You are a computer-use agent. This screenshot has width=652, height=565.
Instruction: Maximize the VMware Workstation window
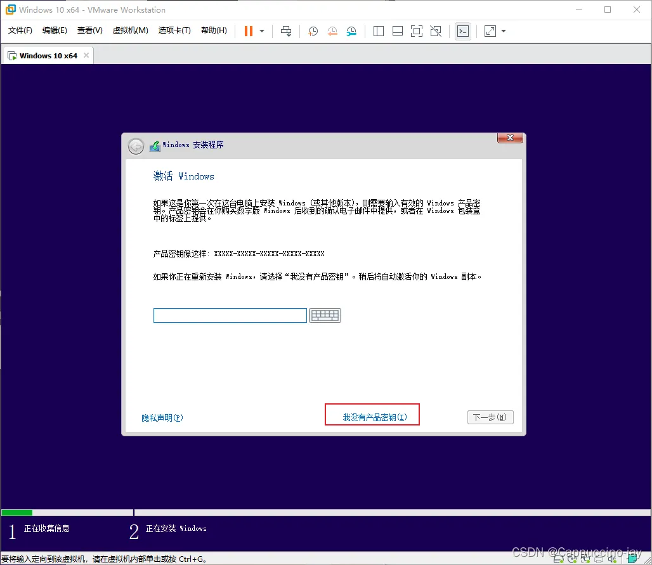(608, 10)
